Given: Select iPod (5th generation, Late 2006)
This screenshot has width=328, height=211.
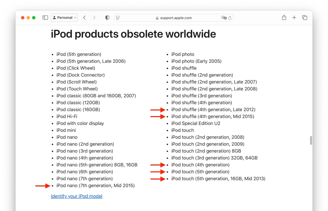Looking at the screenshot, I should pos(91,61).
